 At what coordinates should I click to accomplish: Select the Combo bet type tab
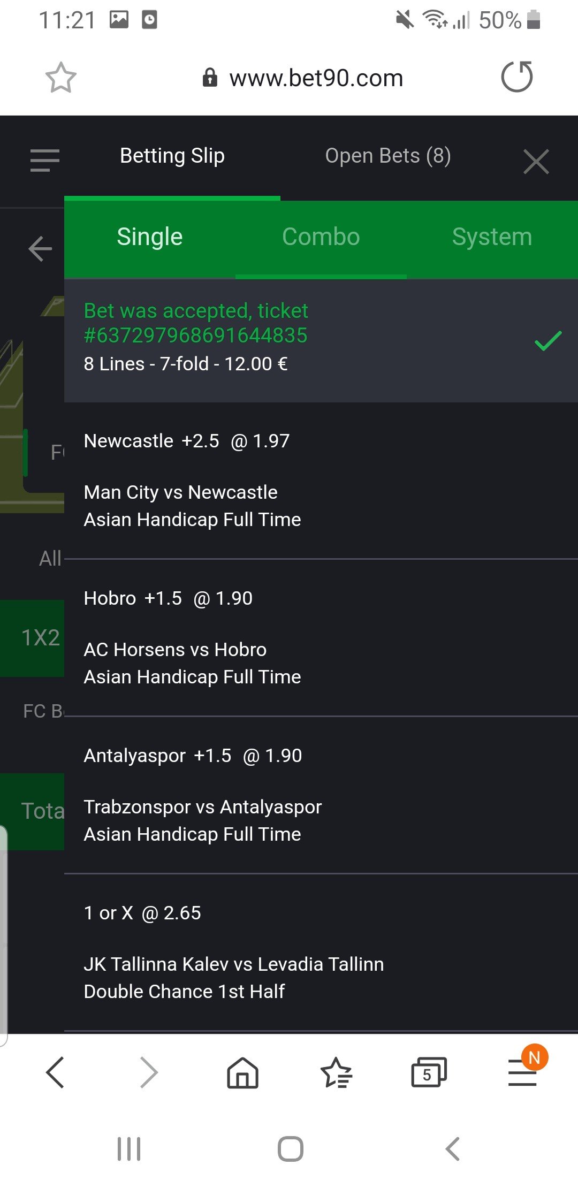(x=321, y=237)
